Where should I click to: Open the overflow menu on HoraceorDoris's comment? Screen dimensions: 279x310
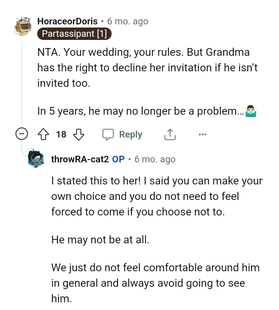coord(203,134)
